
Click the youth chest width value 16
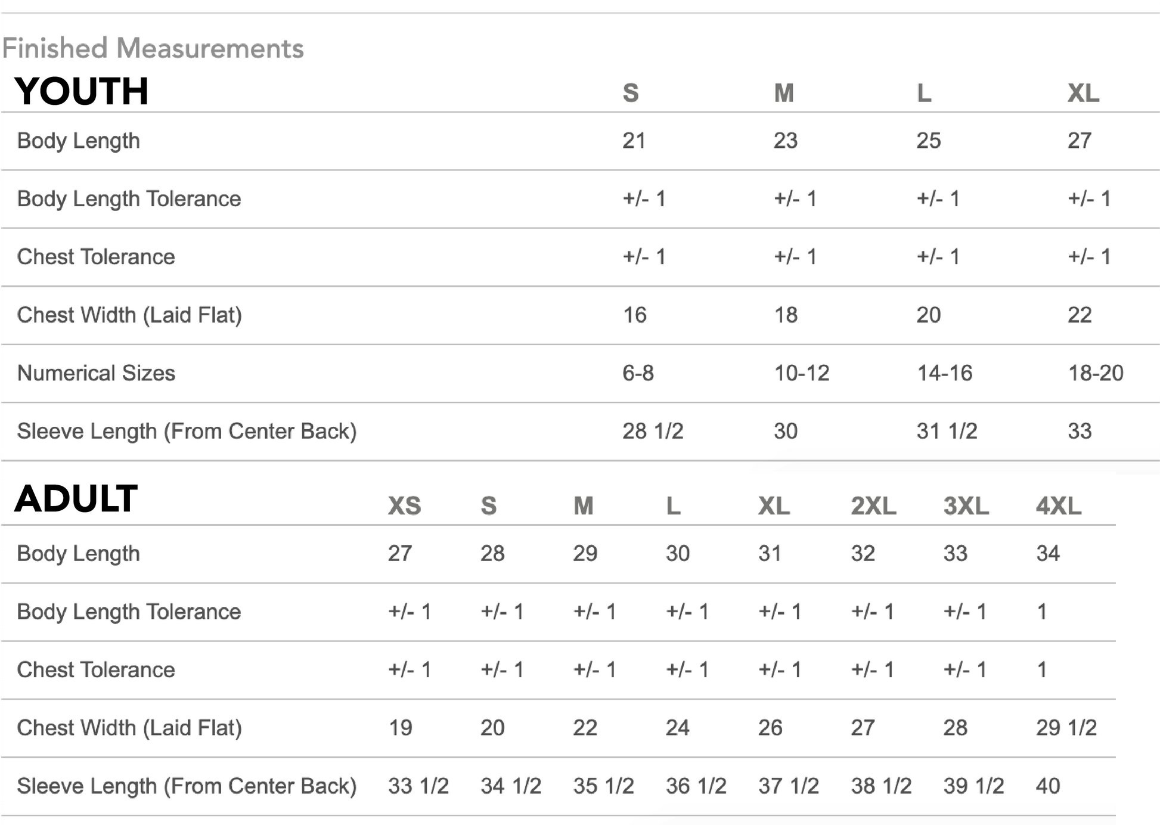point(634,315)
